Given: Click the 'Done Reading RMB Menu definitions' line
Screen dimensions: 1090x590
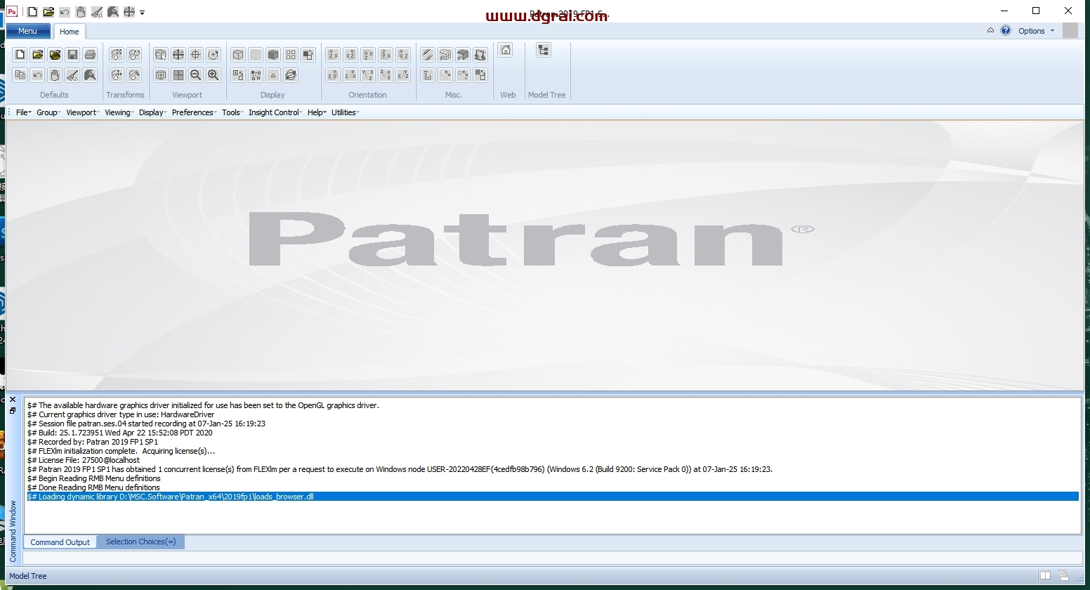Looking at the screenshot, I should (x=93, y=487).
